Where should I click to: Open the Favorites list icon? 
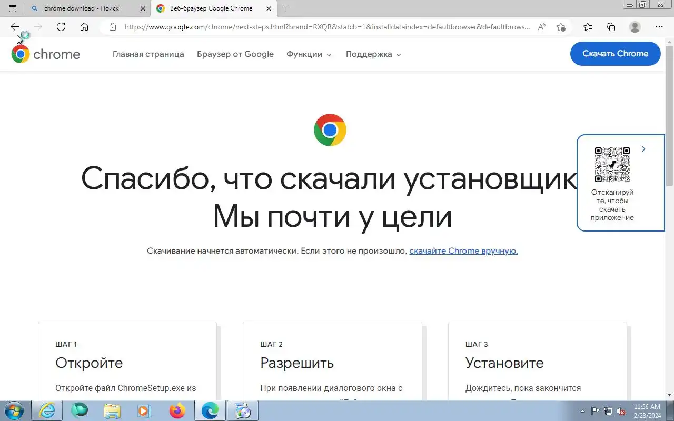588,27
